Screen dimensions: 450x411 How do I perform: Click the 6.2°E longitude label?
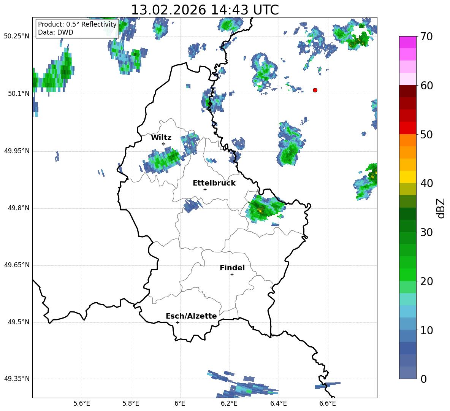(x=229, y=403)
